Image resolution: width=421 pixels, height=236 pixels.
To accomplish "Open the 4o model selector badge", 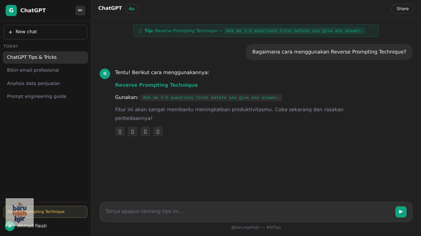I will click(x=132, y=9).
